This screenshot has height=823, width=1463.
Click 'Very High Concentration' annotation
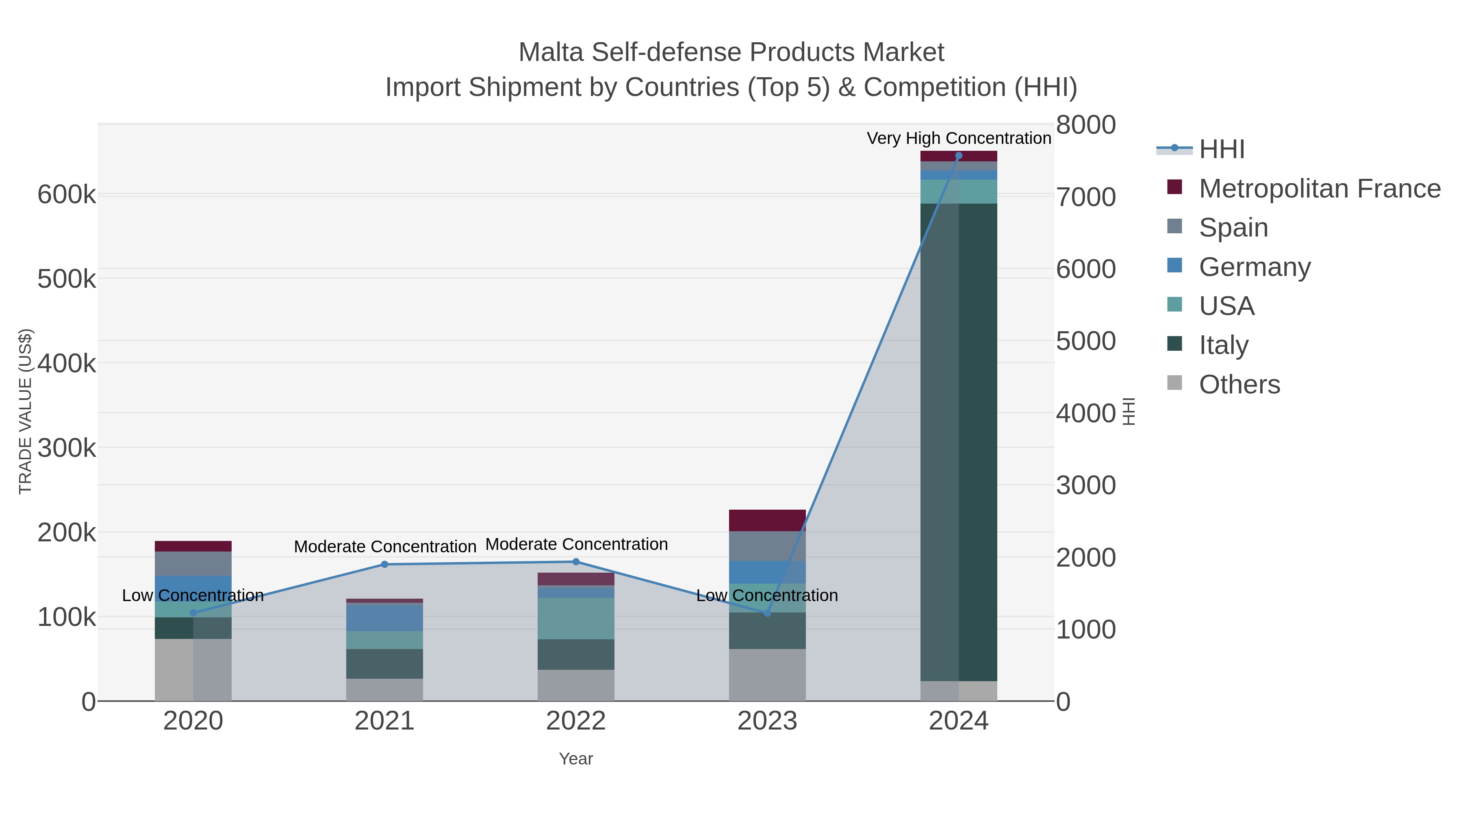coord(959,138)
